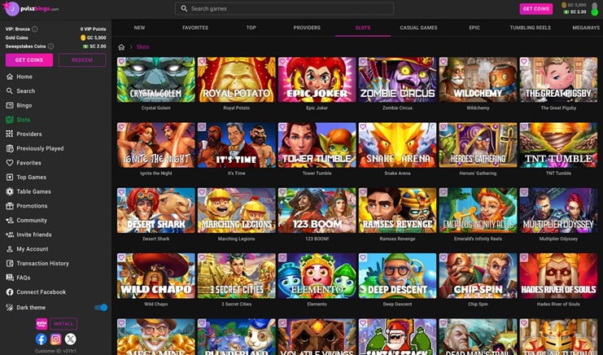Click the VIP Bronze info icon
This screenshot has width=603, height=355.
pyautogui.click(x=35, y=28)
